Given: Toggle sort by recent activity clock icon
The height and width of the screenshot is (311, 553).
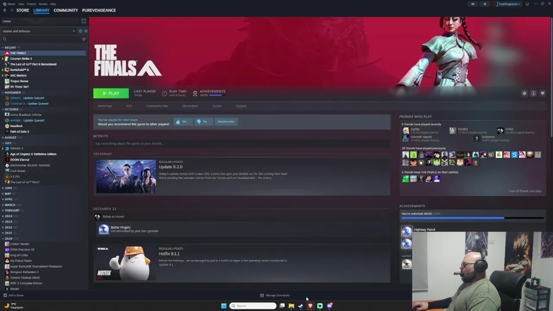Looking at the screenshot, I should point(80,31).
